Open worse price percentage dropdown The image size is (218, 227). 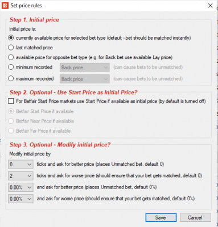tap(20, 199)
